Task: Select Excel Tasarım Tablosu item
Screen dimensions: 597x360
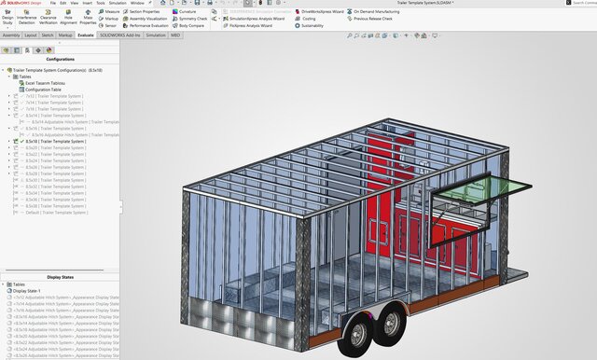Action: point(42,83)
